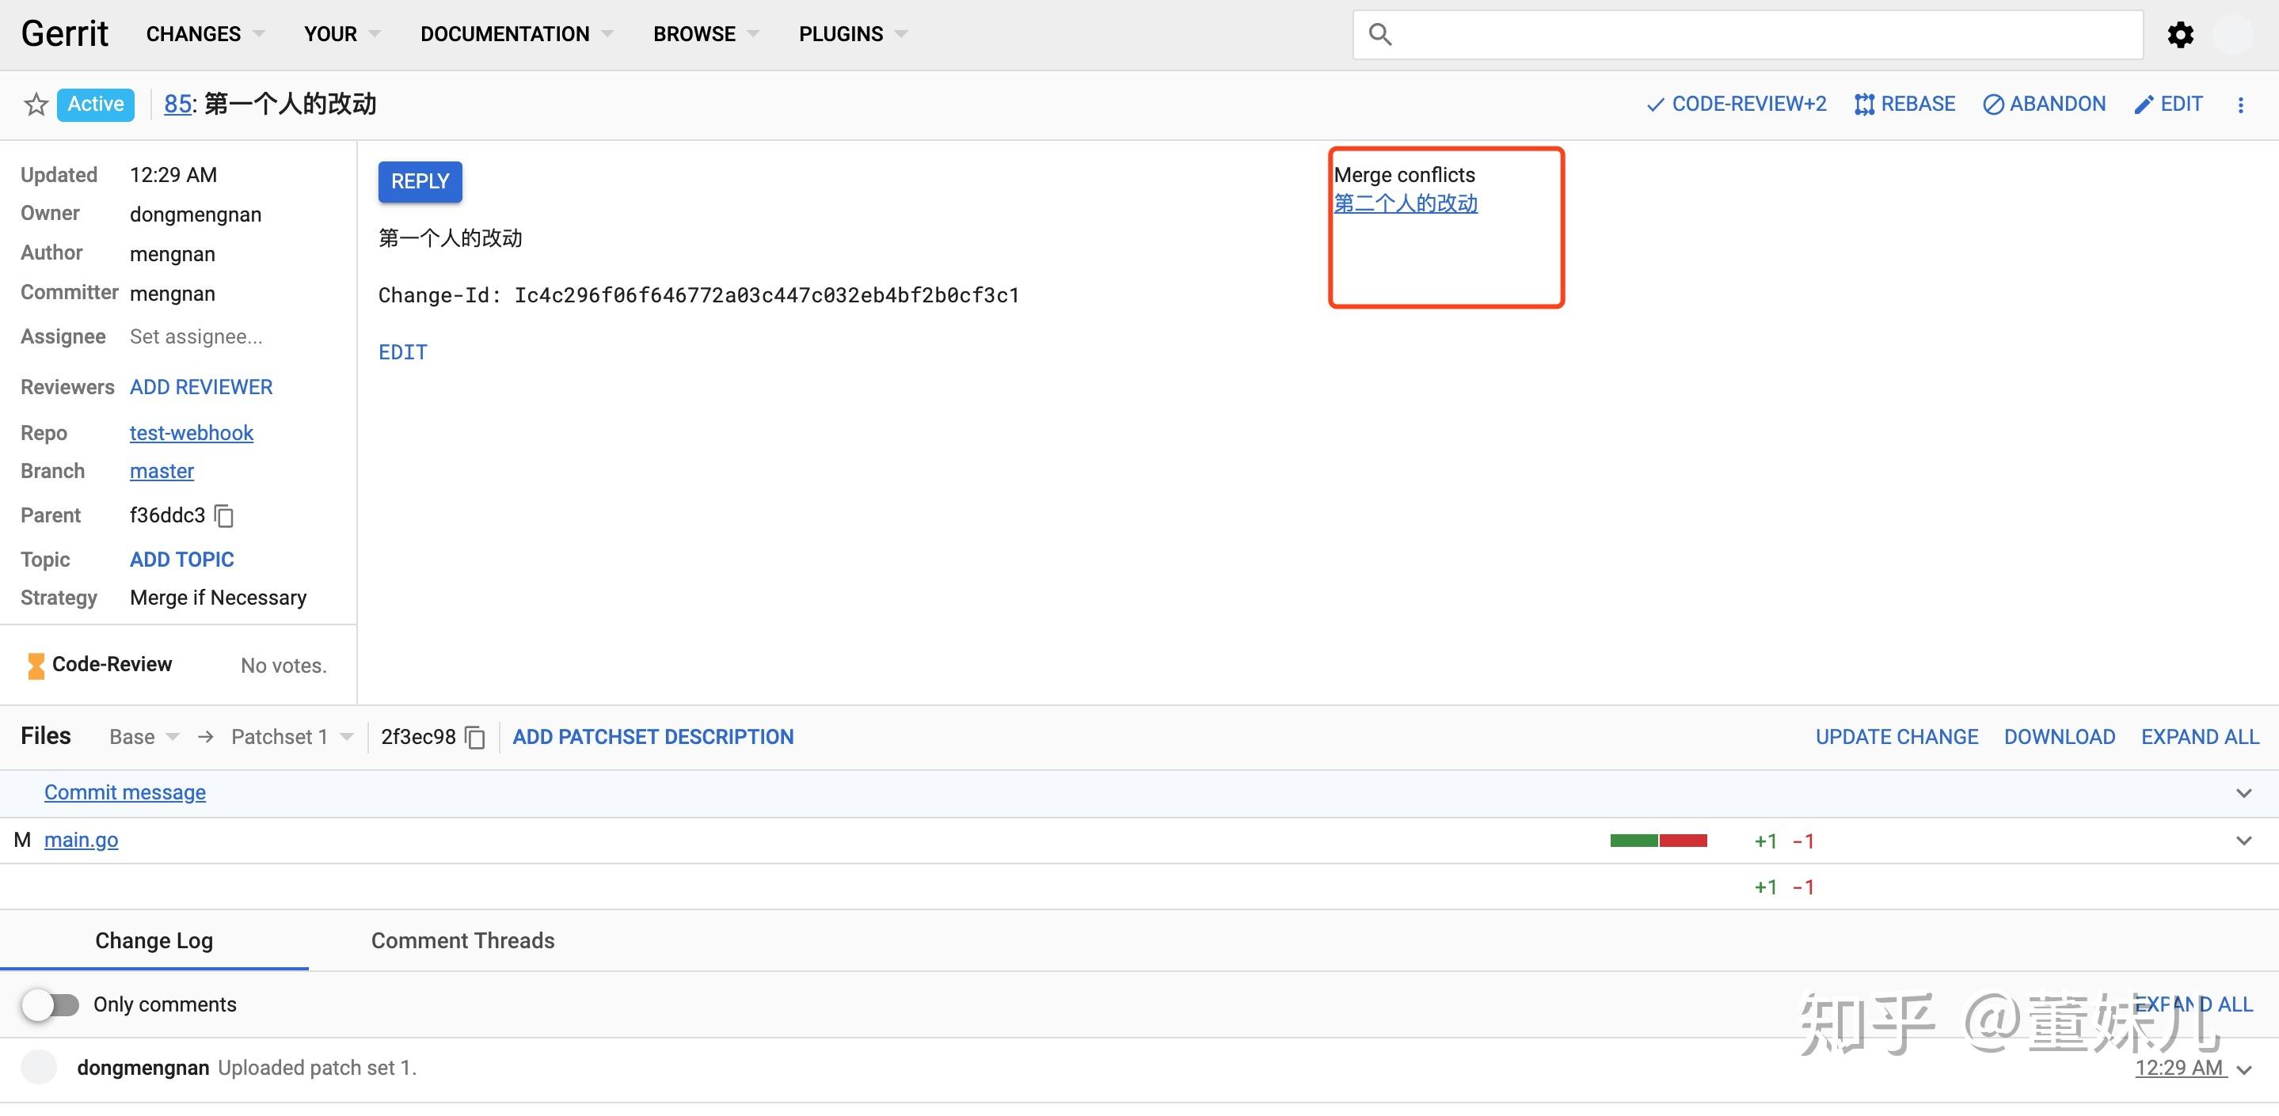Open edit mode with pencil icon
Screen dimensions: 2279x1116
[x=2168, y=104]
